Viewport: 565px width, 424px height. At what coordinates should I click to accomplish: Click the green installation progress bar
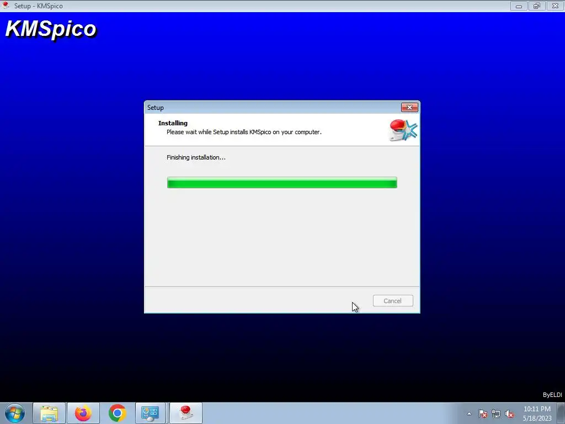pos(282,182)
